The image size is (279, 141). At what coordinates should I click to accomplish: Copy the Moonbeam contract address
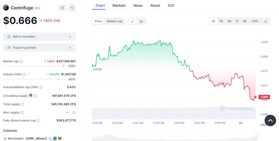pyautogui.click(x=50, y=139)
